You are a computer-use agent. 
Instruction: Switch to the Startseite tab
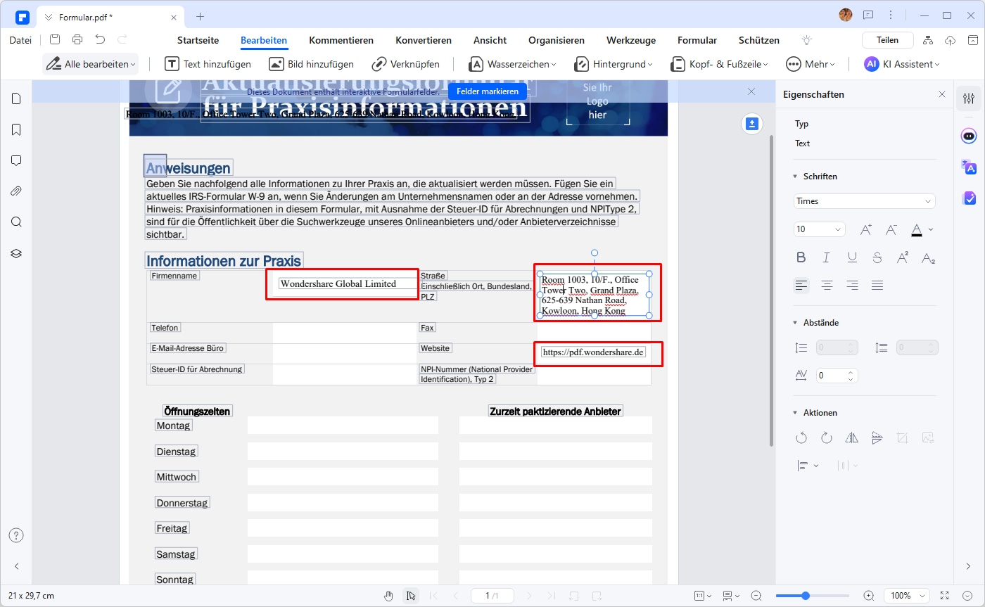click(198, 40)
